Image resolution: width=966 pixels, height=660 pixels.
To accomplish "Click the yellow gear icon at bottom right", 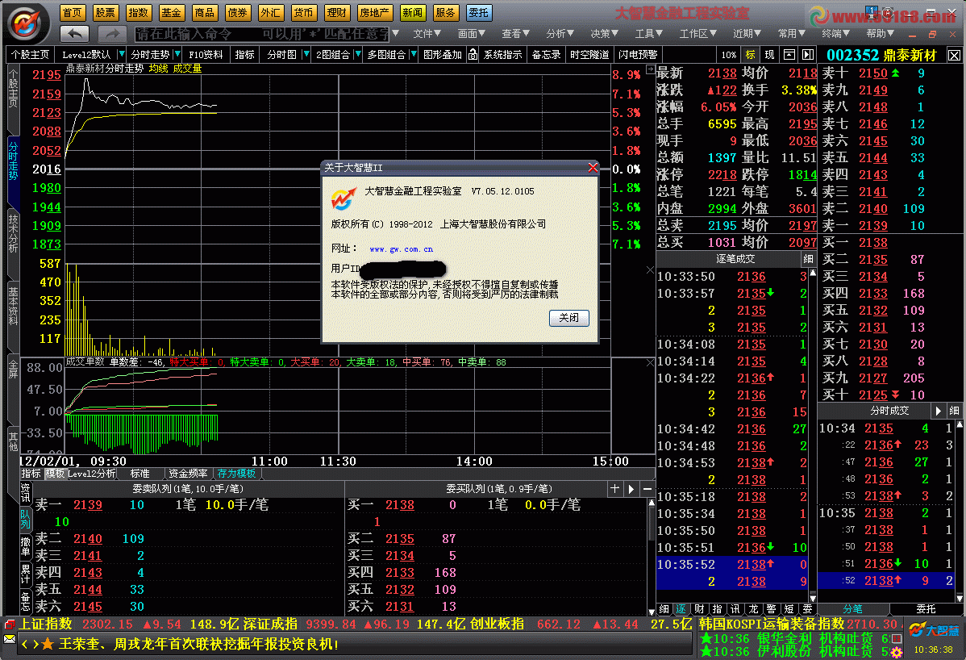I will (x=897, y=653).
